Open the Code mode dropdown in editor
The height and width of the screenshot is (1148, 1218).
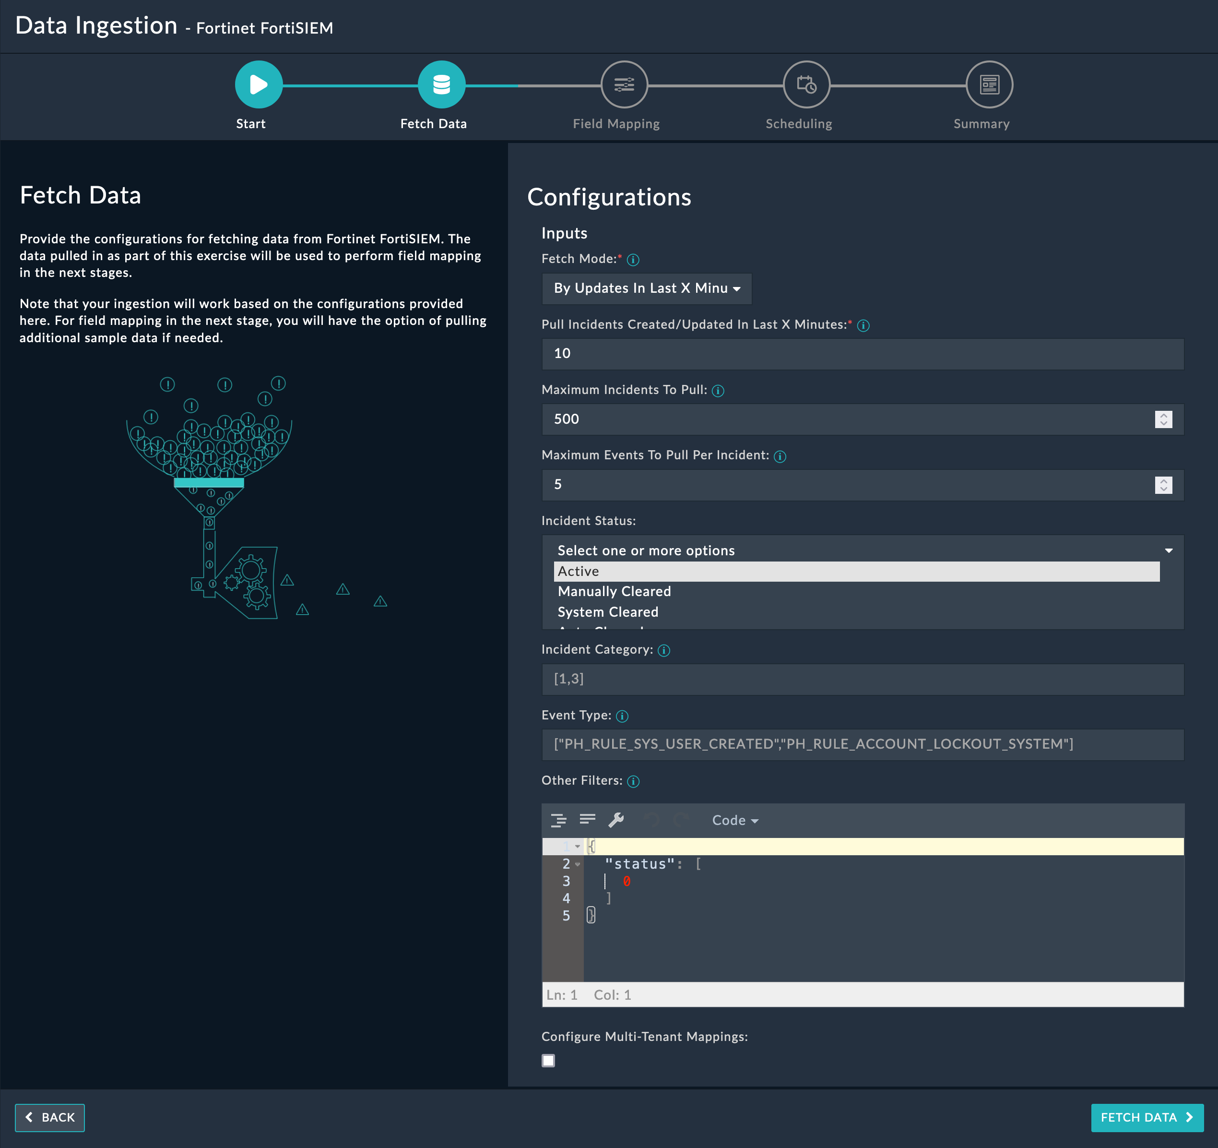pyautogui.click(x=734, y=820)
